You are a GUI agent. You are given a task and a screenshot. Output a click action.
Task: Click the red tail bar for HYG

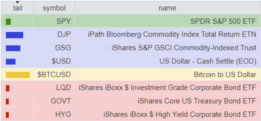pyautogui.click(x=7, y=115)
